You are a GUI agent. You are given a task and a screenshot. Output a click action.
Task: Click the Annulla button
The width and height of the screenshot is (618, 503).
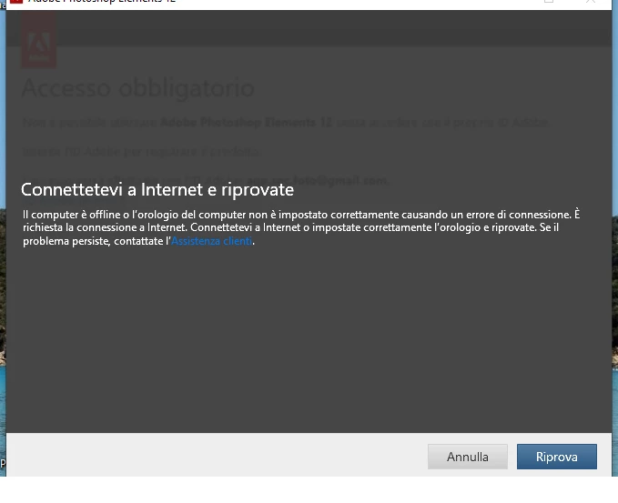(x=468, y=457)
